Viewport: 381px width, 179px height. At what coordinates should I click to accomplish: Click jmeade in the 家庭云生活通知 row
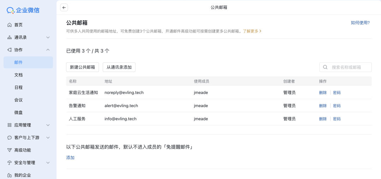pos(201,93)
